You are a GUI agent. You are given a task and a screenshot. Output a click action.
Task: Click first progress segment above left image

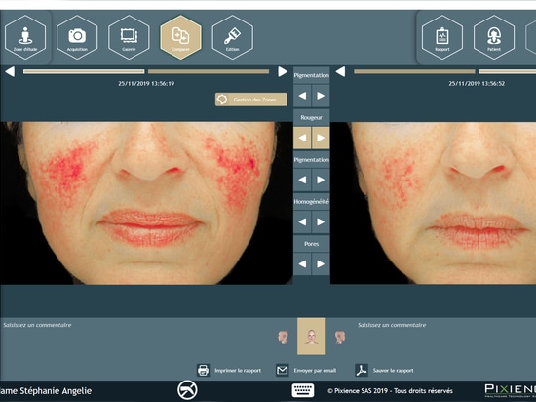point(84,72)
